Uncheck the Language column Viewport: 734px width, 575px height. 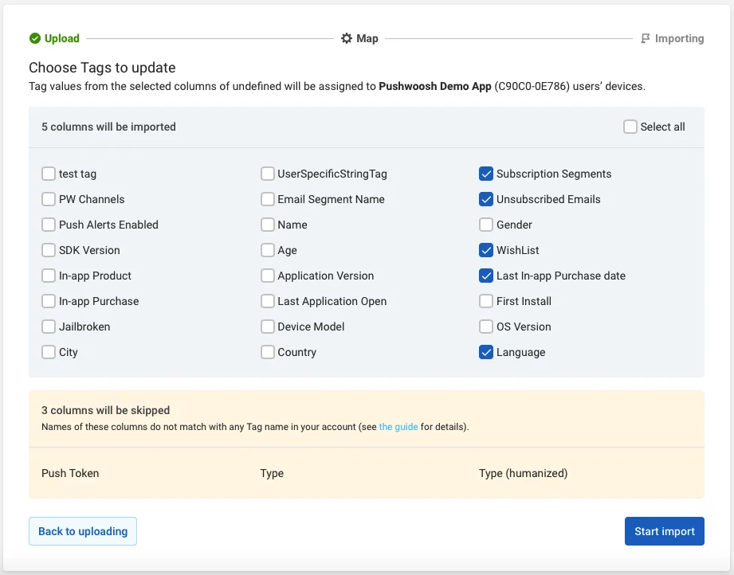[486, 352]
